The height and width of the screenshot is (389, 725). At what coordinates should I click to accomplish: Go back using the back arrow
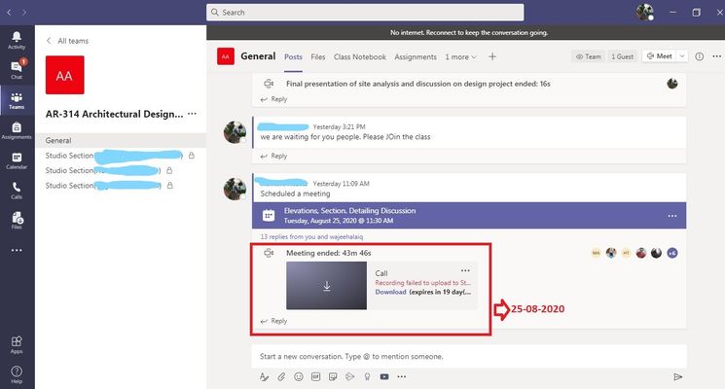point(9,13)
